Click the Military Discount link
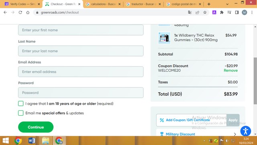Screen dimensions: 257x145 pyautogui.click(x=180, y=134)
